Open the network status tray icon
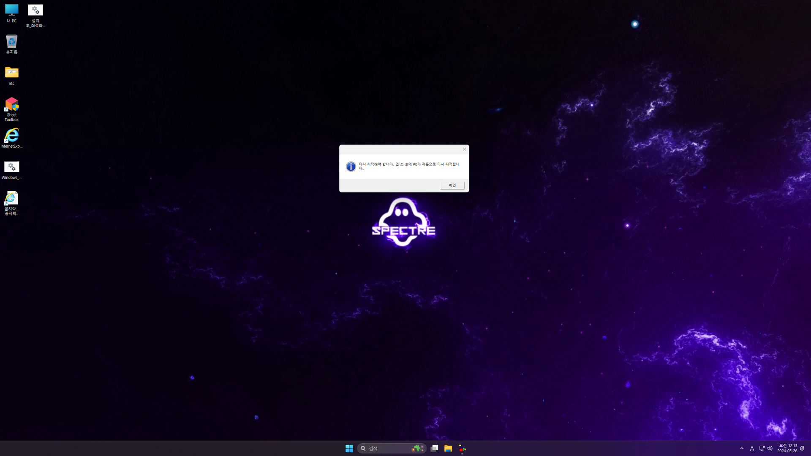Viewport: 811px width, 456px height. [x=762, y=448]
